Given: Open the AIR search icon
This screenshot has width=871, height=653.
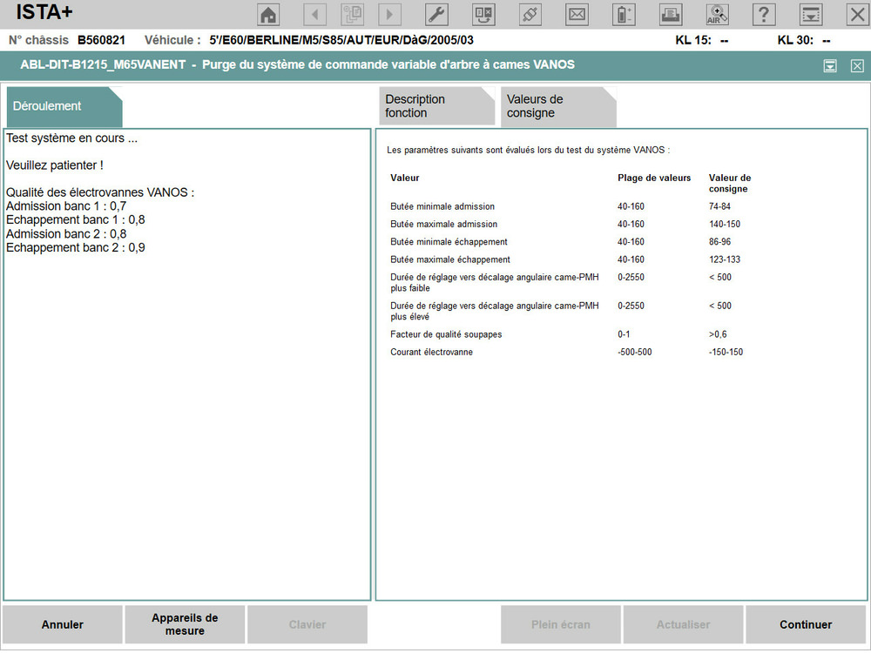Looking at the screenshot, I should [x=717, y=15].
